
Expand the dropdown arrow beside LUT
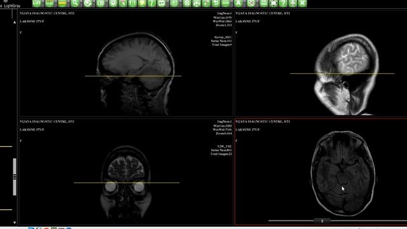[43, 3]
